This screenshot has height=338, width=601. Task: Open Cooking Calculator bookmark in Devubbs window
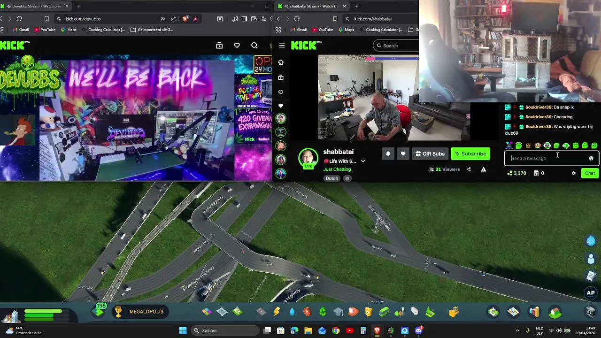pyautogui.click(x=103, y=30)
